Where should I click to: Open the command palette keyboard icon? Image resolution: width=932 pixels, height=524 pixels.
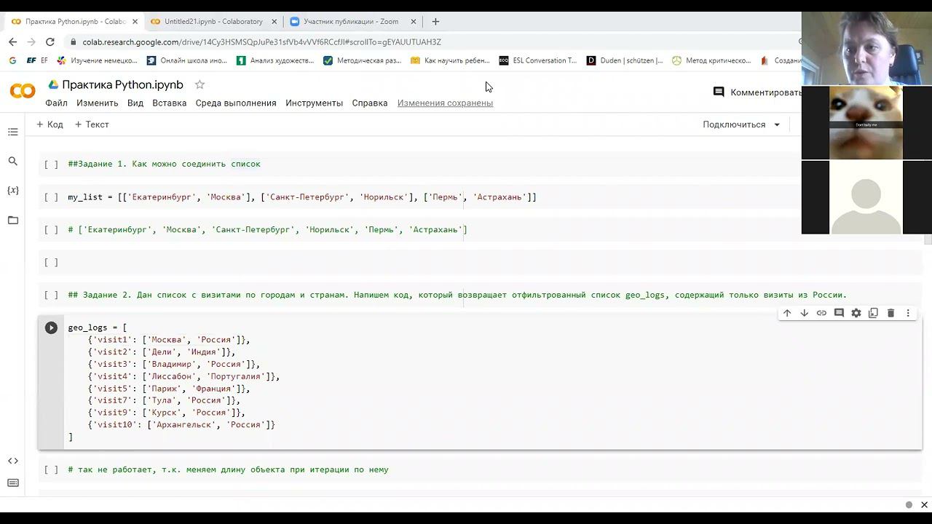[12, 483]
